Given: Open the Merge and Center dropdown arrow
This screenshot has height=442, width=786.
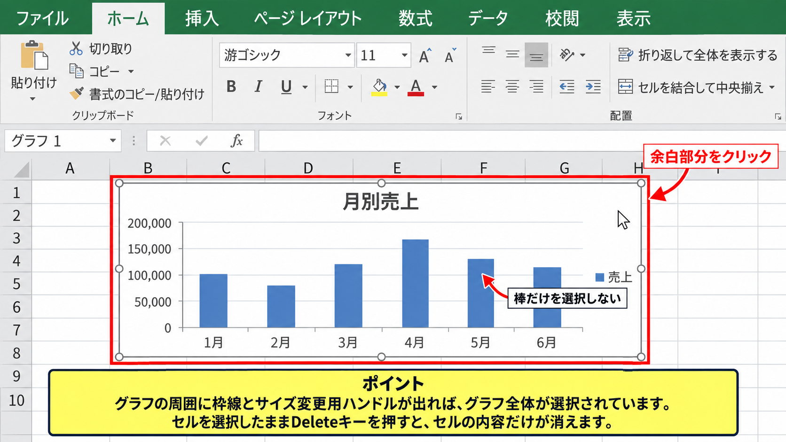Looking at the screenshot, I should 772,87.
